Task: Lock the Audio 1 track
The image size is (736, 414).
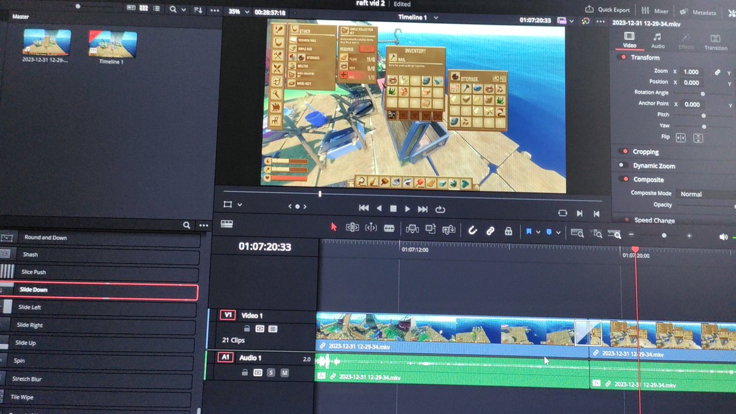Action: click(x=245, y=372)
